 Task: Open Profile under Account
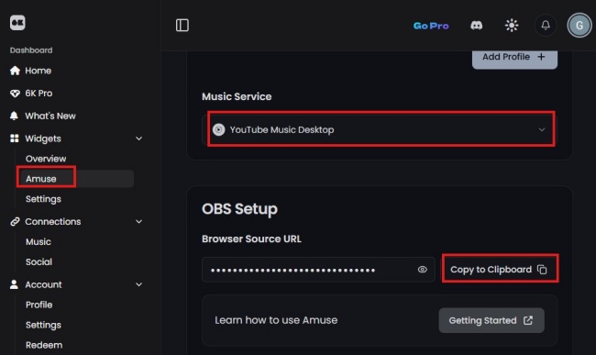[x=39, y=305]
